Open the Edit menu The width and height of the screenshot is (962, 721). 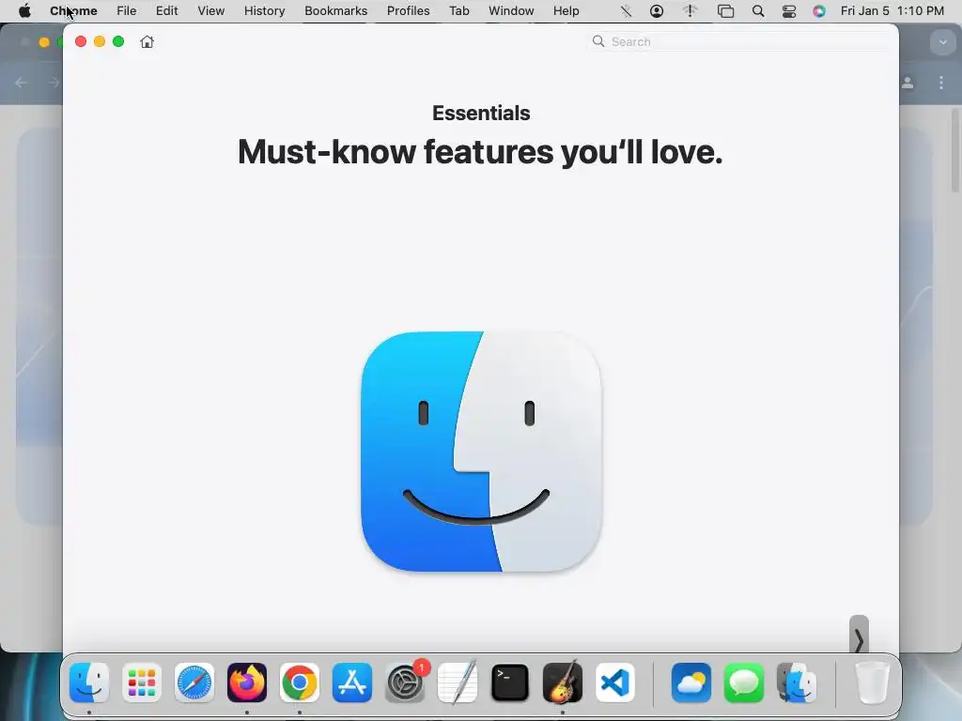[167, 11]
